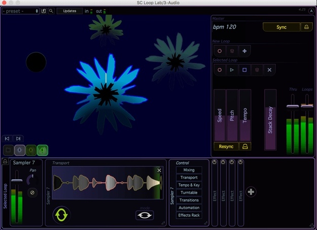Click the magnifier search icon in top toolbar
317x230 pixels.
[51, 11]
